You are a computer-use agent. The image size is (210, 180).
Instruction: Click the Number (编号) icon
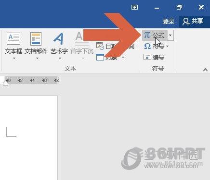click(x=147, y=57)
